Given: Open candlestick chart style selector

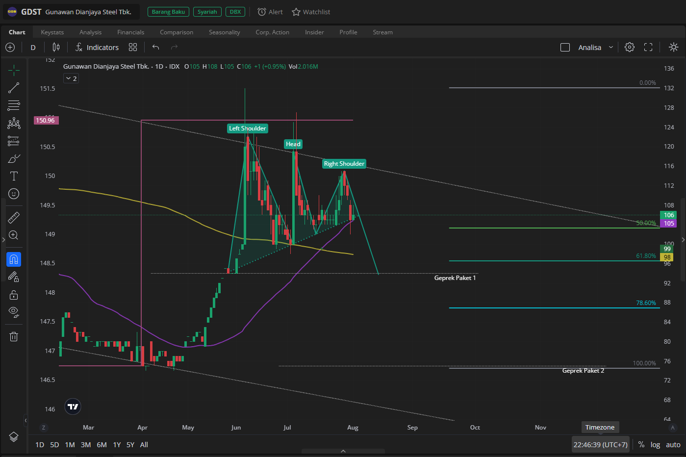Looking at the screenshot, I should click(56, 48).
